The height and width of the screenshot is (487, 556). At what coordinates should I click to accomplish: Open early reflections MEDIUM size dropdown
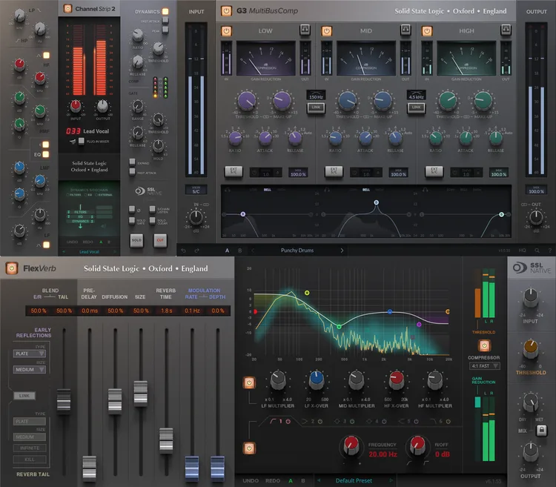tap(30, 369)
